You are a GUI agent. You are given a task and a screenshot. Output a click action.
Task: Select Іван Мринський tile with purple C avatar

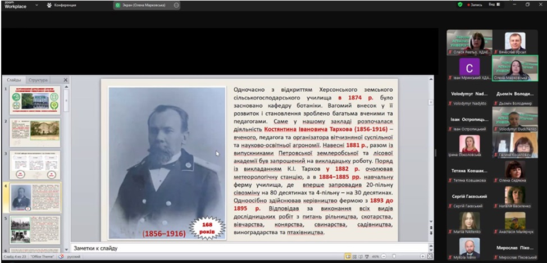coord(469,69)
